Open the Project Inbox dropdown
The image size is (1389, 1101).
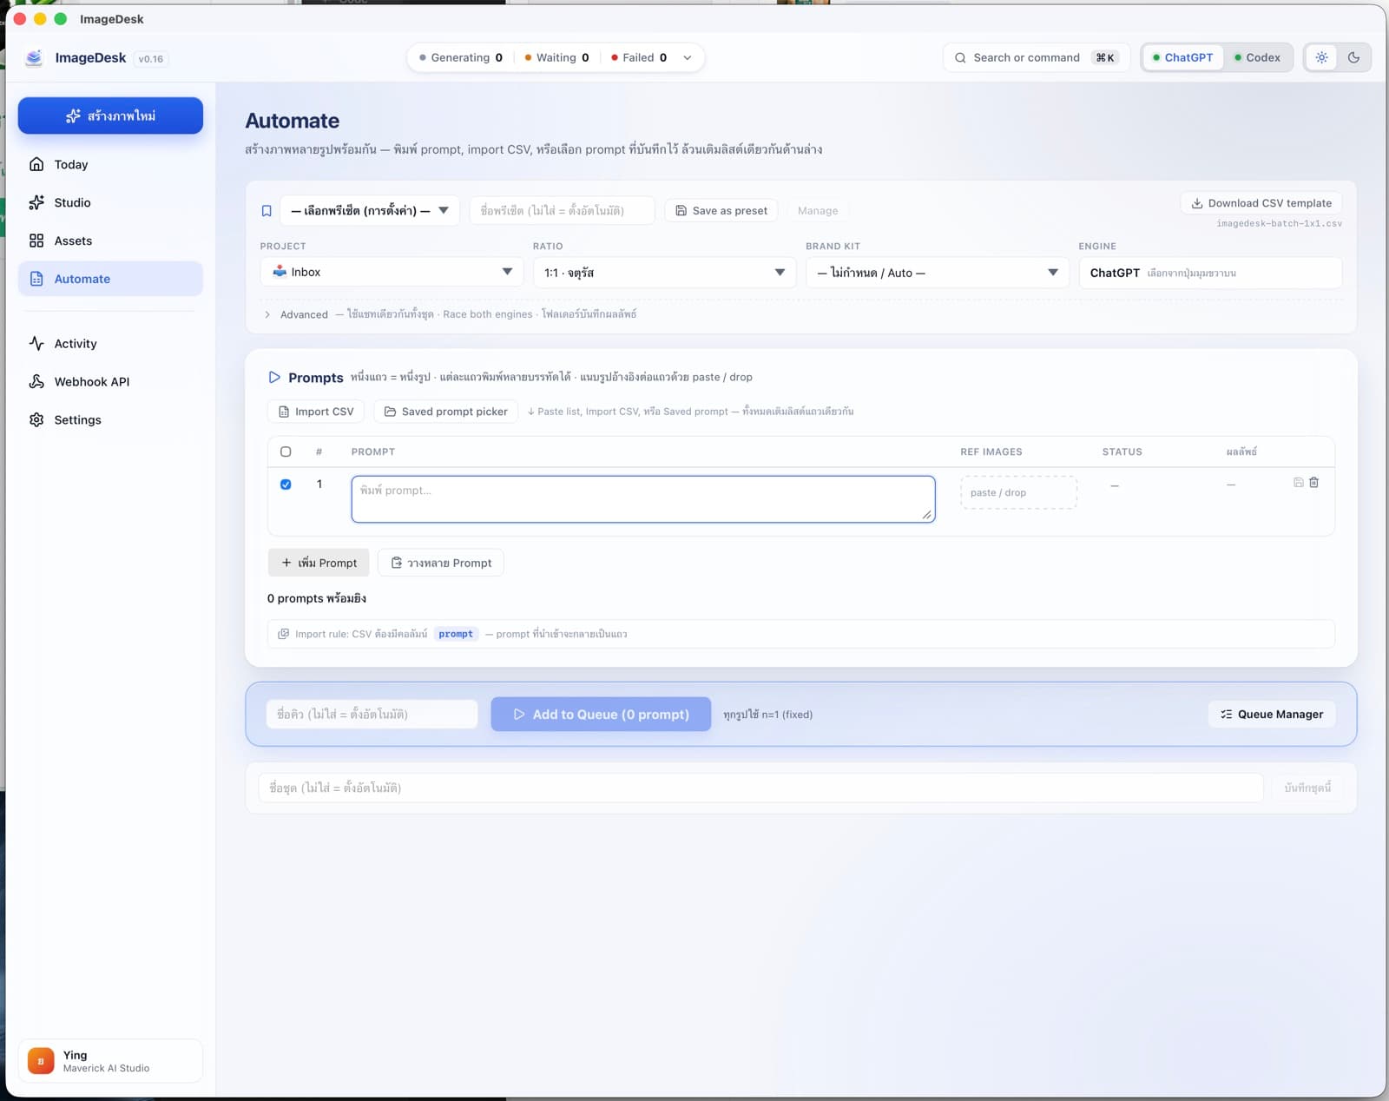[x=392, y=272]
